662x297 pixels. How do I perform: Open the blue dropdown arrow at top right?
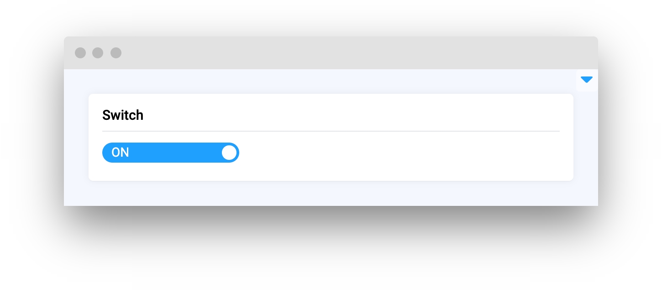click(x=587, y=80)
